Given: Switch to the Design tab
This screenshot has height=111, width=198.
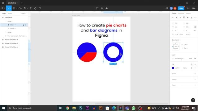Looking at the screenshot, I should (x=174, y=13).
